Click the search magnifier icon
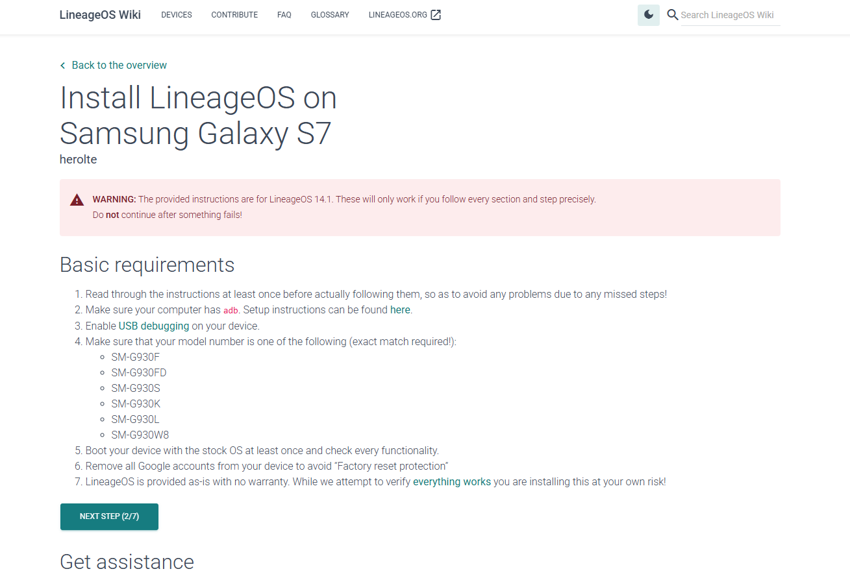Image resolution: width=850 pixels, height=580 pixels. click(673, 15)
